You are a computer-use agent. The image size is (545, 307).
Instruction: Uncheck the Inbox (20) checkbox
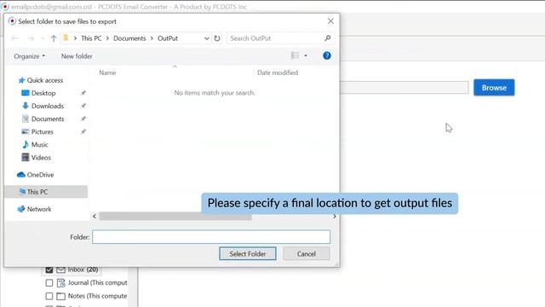(x=49, y=269)
